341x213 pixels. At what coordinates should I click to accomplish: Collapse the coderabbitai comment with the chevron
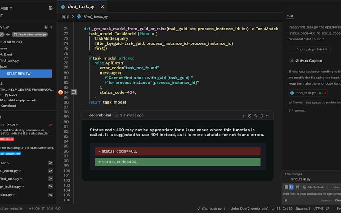267,115
